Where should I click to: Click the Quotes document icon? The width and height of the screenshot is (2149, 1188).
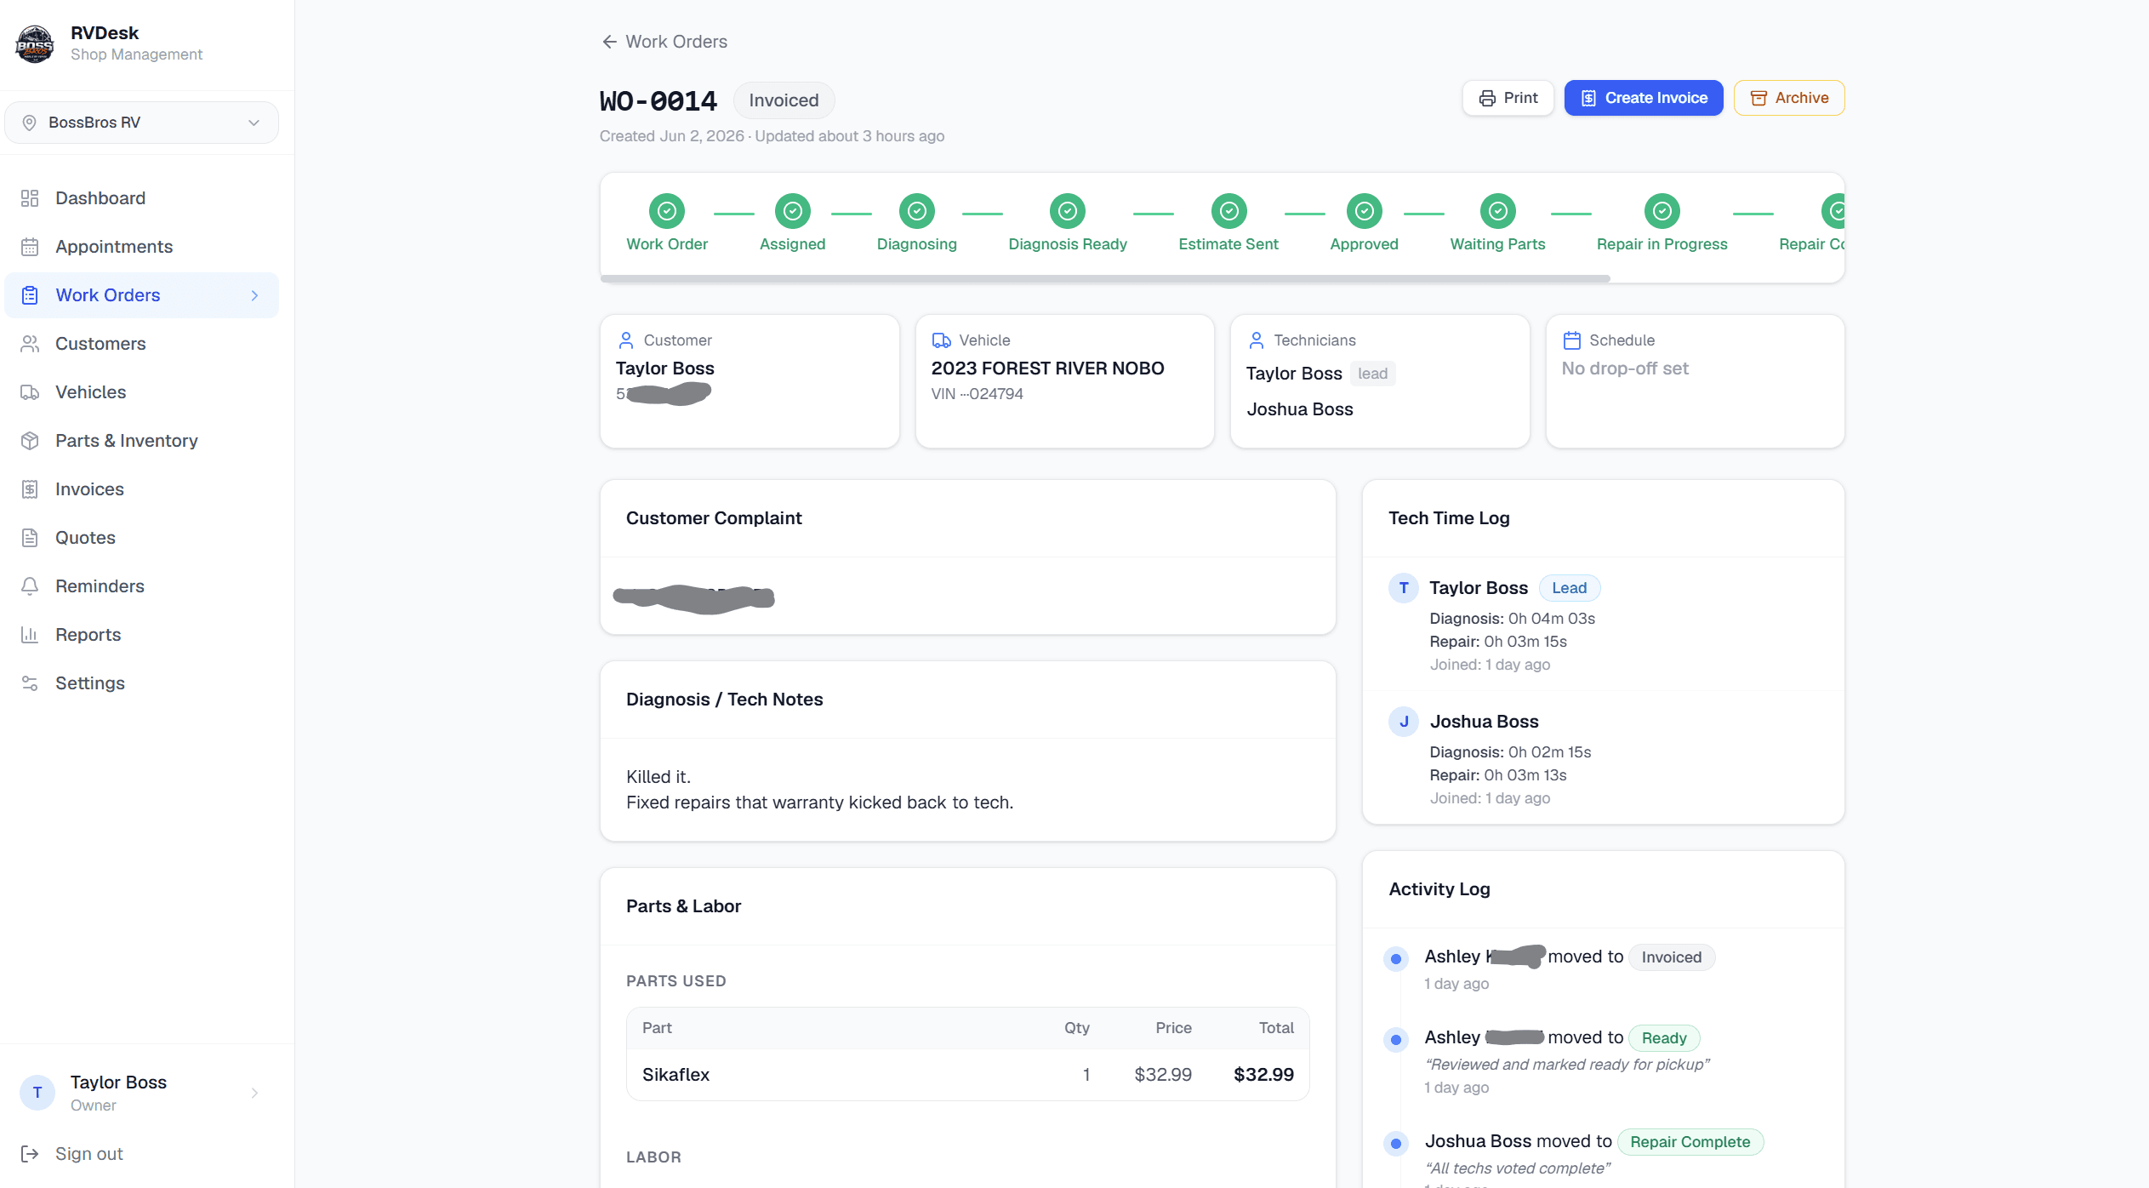[x=30, y=538]
